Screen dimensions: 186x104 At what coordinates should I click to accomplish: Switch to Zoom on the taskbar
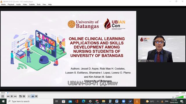(124, 101)
